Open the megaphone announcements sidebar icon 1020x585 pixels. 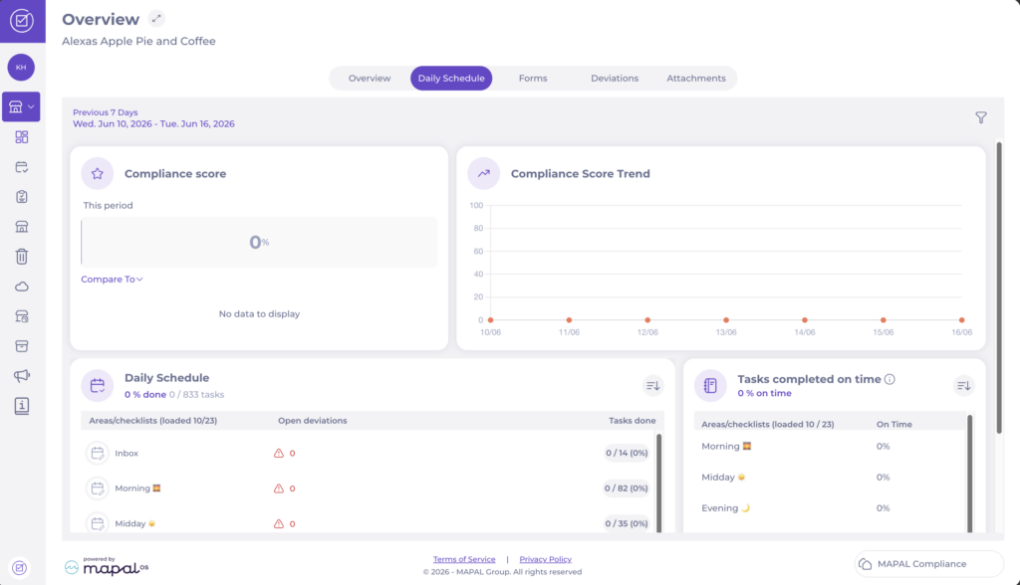22,376
